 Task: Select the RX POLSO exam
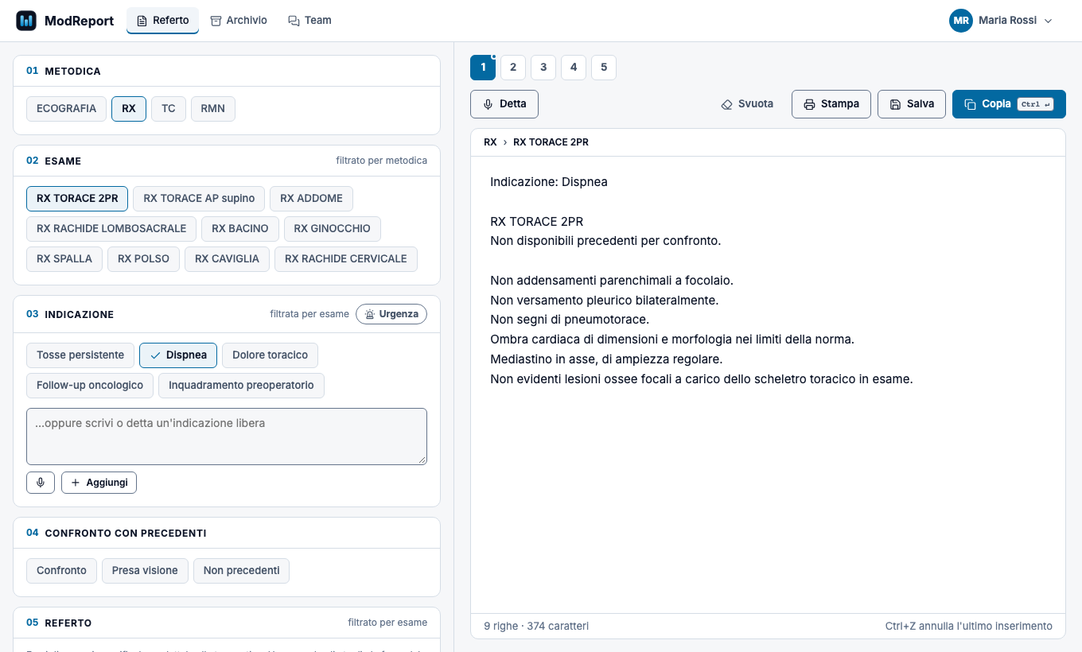point(143,259)
